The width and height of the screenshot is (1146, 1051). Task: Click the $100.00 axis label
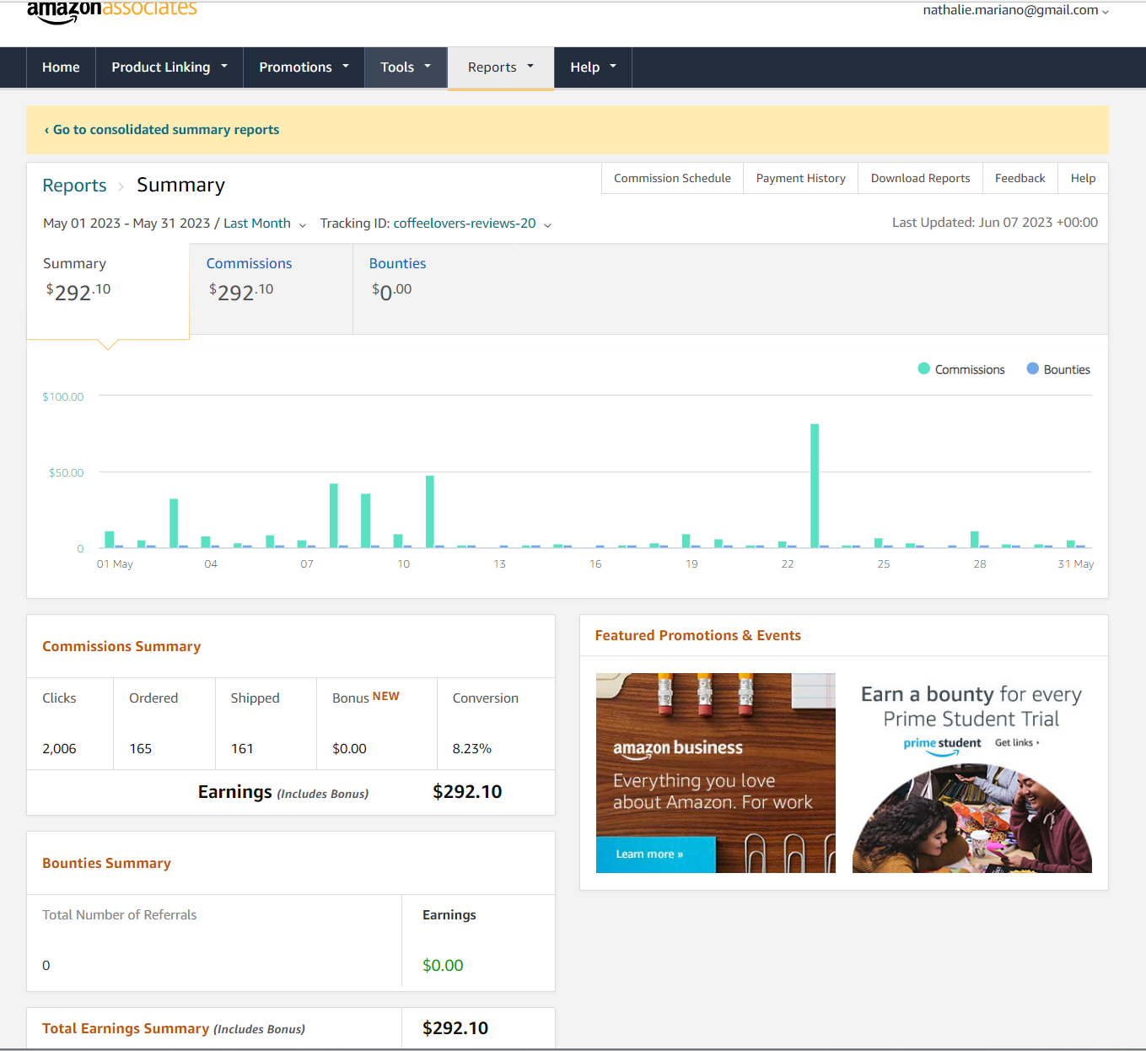coord(63,397)
